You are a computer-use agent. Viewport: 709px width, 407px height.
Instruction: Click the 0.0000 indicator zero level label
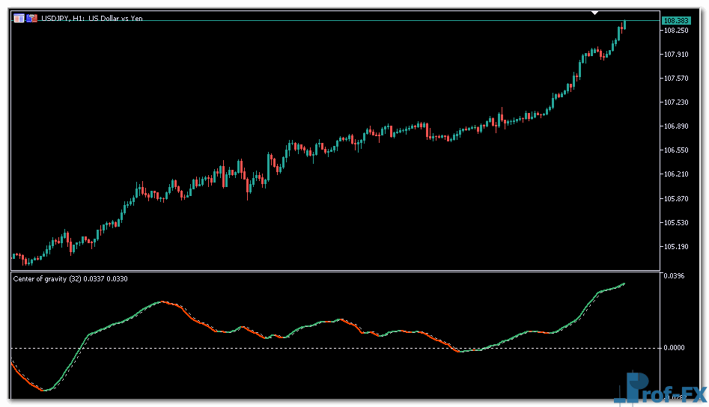coord(674,348)
